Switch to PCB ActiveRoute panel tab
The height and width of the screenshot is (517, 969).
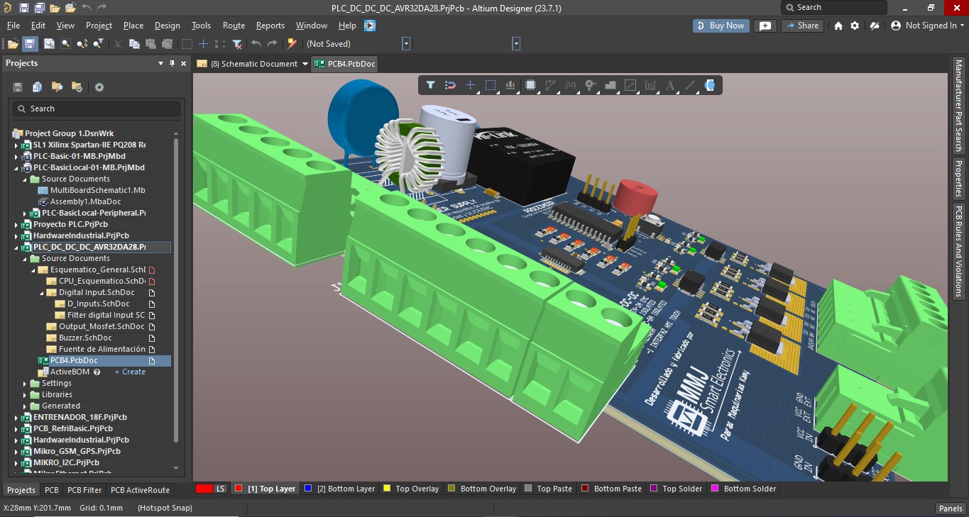140,490
